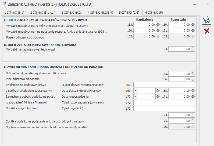The width and height of the screenshot is (214, 146).
Task: Increase value of field 175 with up arrow
Action: [193, 120]
